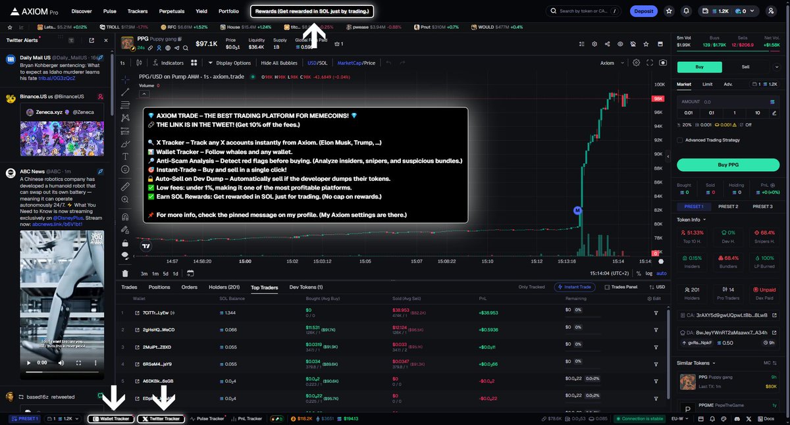The image size is (790, 425).
Task: Open the watchlist star in top bar
Action: (x=670, y=11)
